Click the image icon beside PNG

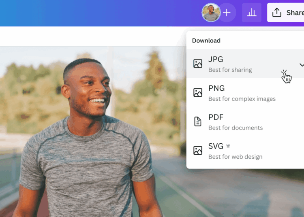[198, 93]
